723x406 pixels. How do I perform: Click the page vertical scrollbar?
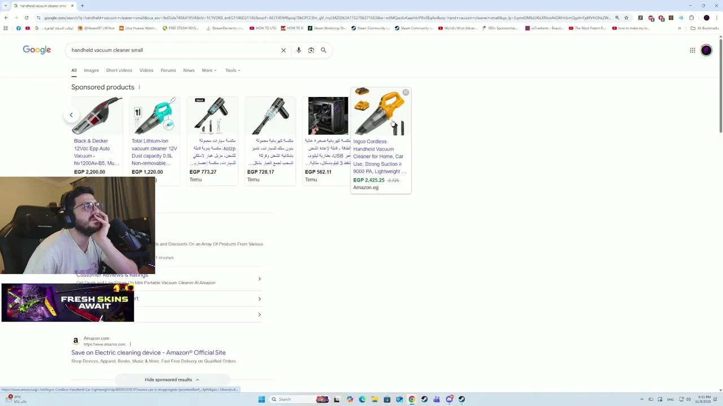pos(721,85)
